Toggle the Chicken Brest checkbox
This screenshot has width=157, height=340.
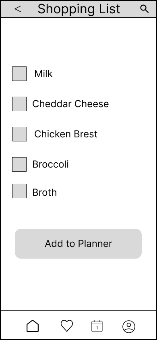pyautogui.click(x=20, y=134)
